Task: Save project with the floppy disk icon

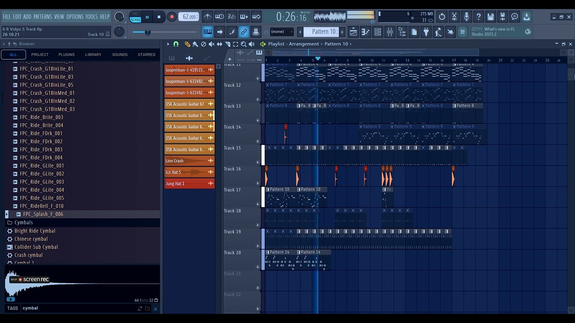Action: click(491, 17)
